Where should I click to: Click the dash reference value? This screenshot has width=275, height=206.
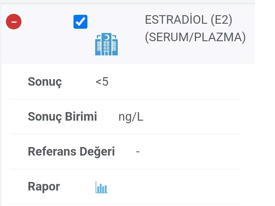pyautogui.click(x=138, y=152)
